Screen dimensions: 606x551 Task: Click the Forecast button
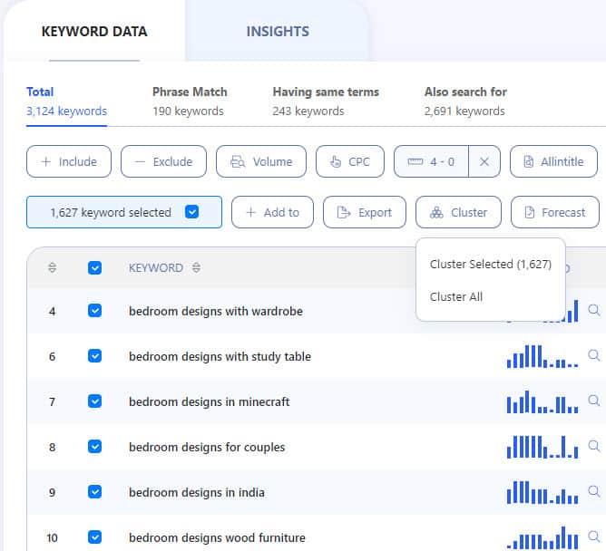[555, 212]
